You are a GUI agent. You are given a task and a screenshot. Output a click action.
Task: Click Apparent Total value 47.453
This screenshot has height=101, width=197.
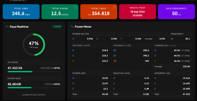[x=186, y=94]
